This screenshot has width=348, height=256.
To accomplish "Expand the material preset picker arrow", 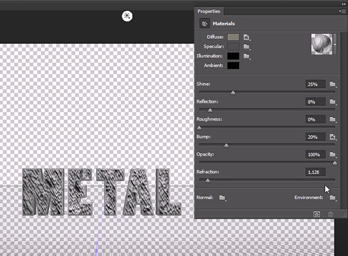I will (x=335, y=43).
